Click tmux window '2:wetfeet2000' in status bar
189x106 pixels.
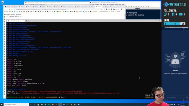tap(50, 97)
